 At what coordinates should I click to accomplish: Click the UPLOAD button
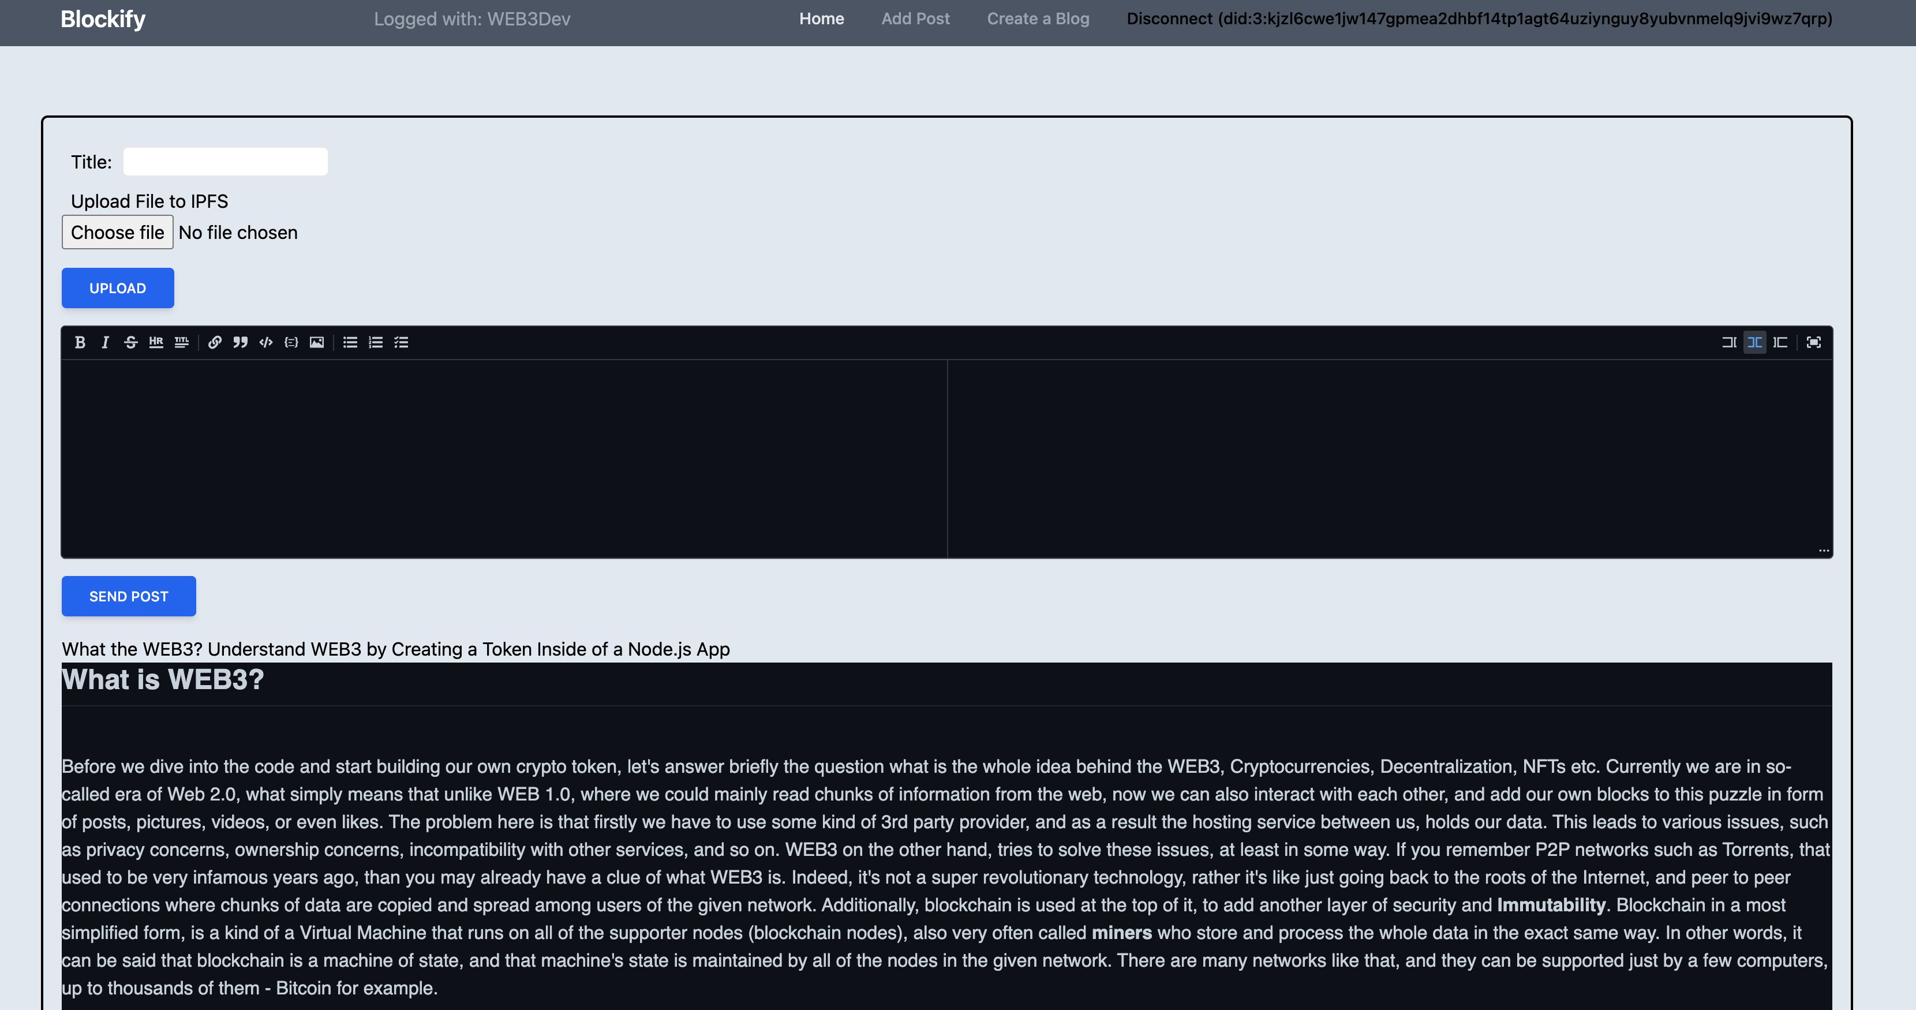pos(118,287)
